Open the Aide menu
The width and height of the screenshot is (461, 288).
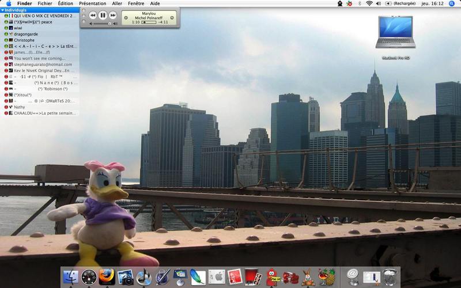click(155, 3)
